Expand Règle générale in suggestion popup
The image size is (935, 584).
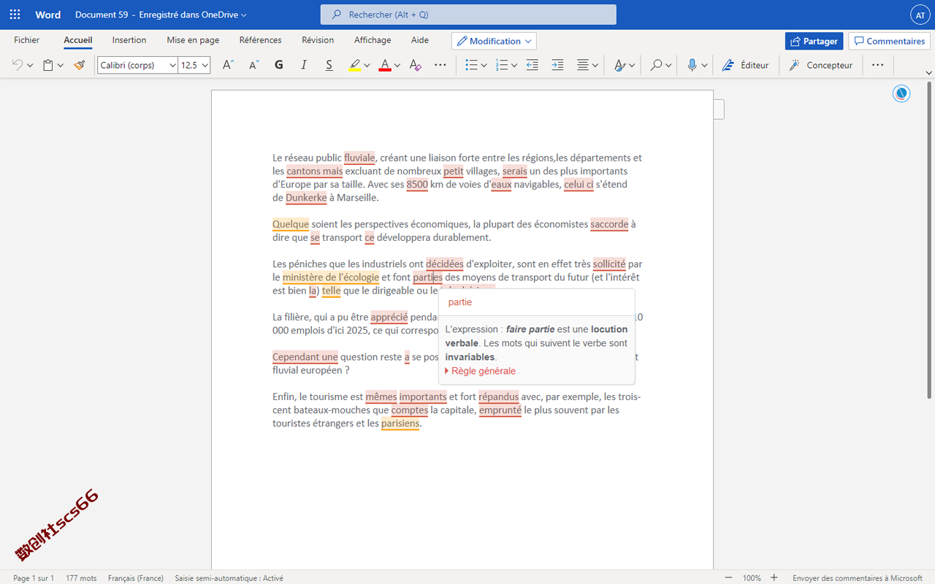[x=480, y=371]
